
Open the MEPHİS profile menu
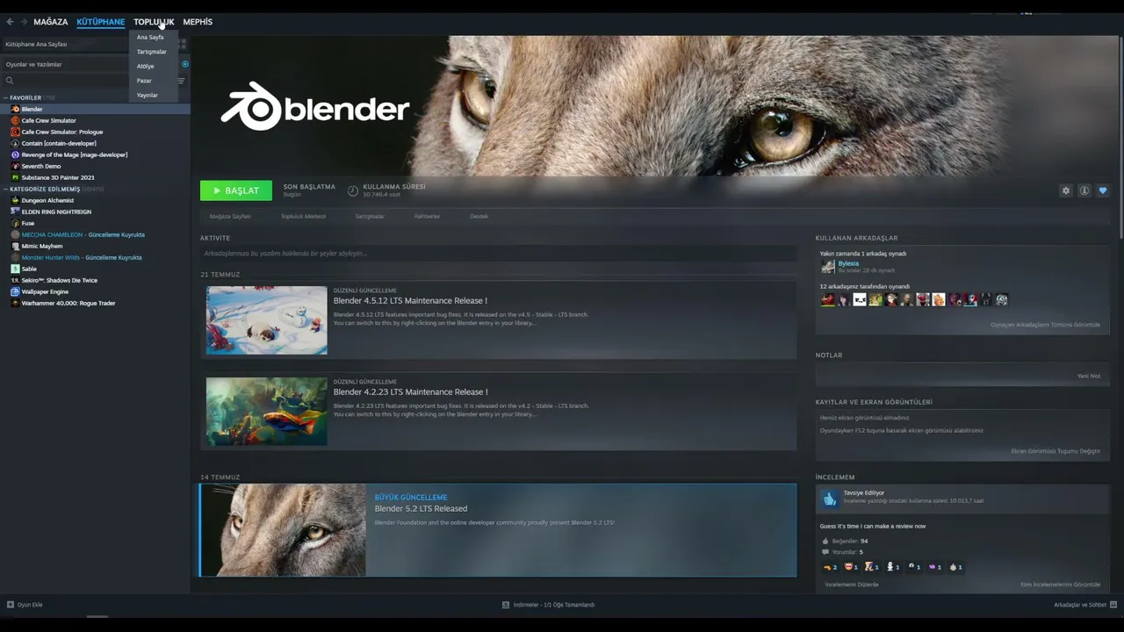pyautogui.click(x=198, y=22)
